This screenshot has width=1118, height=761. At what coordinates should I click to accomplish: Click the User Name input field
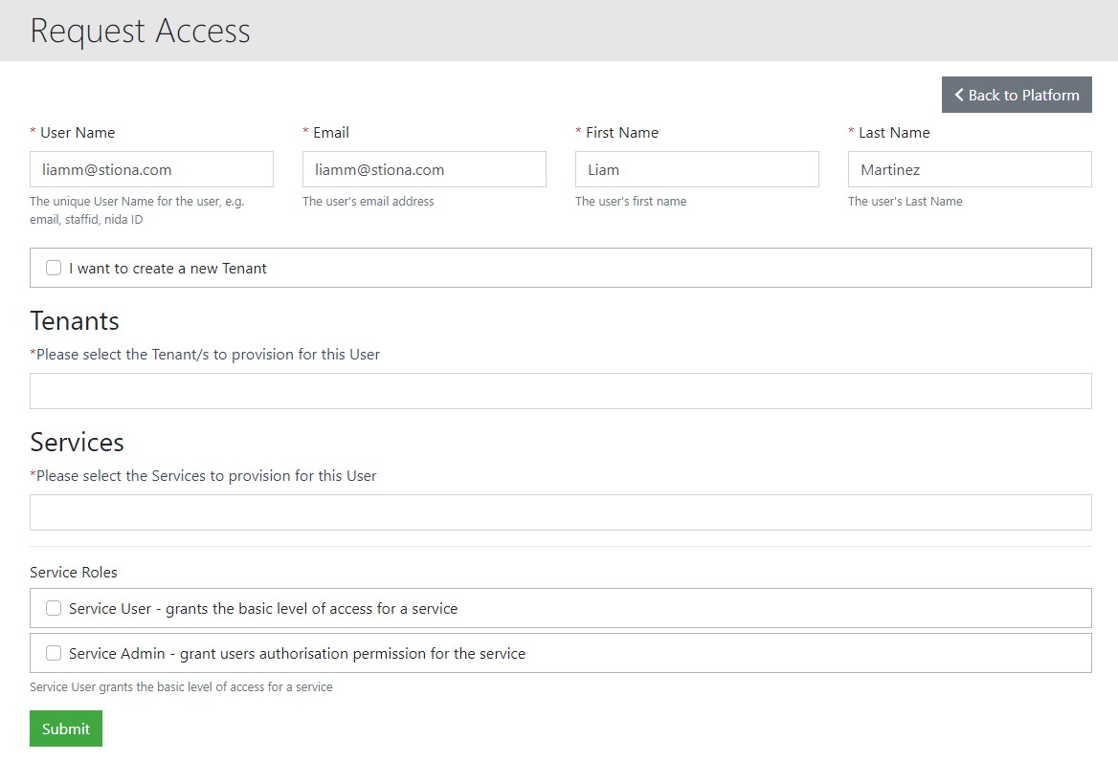tap(151, 169)
